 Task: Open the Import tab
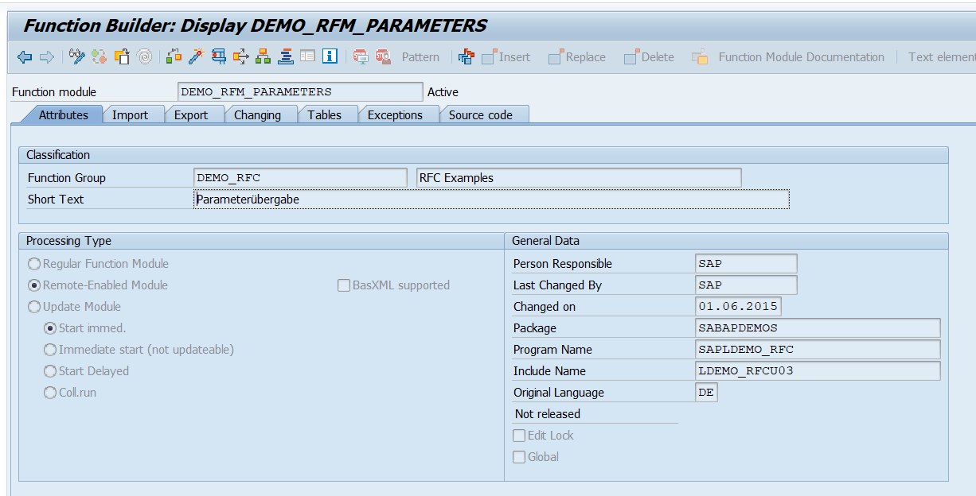130,115
